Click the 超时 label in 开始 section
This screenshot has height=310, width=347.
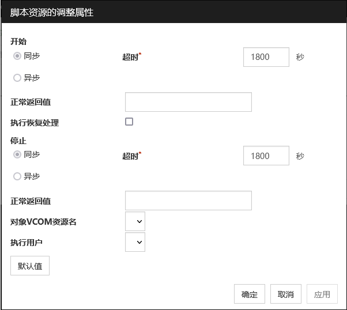click(x=131, y=57)
